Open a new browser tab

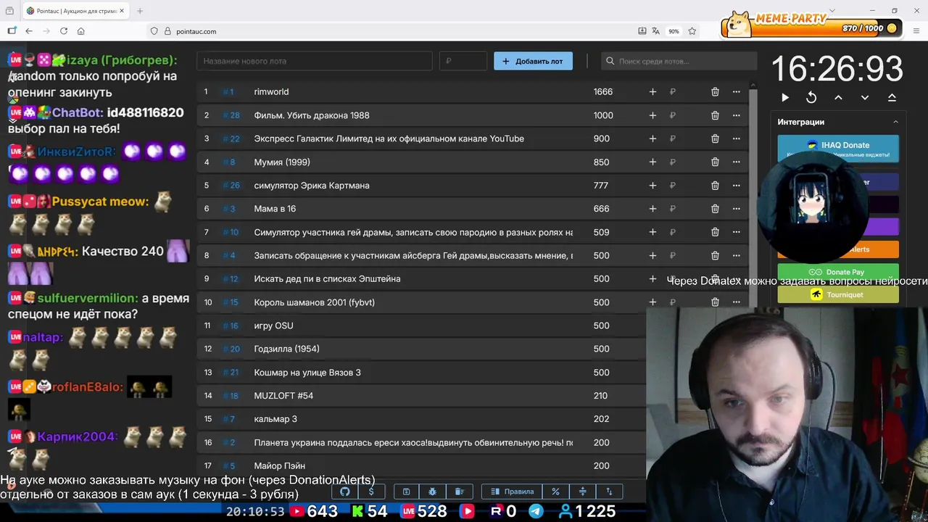pos(140,11)
